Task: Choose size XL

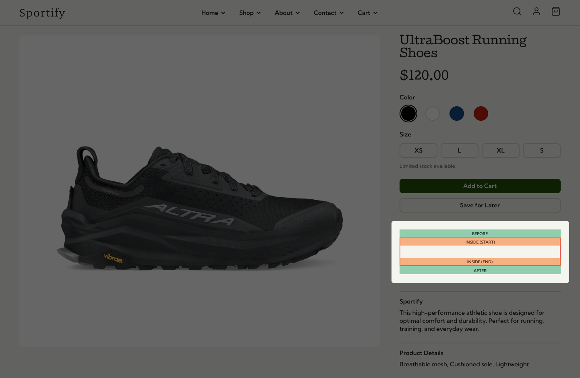Action: [501, 151]
